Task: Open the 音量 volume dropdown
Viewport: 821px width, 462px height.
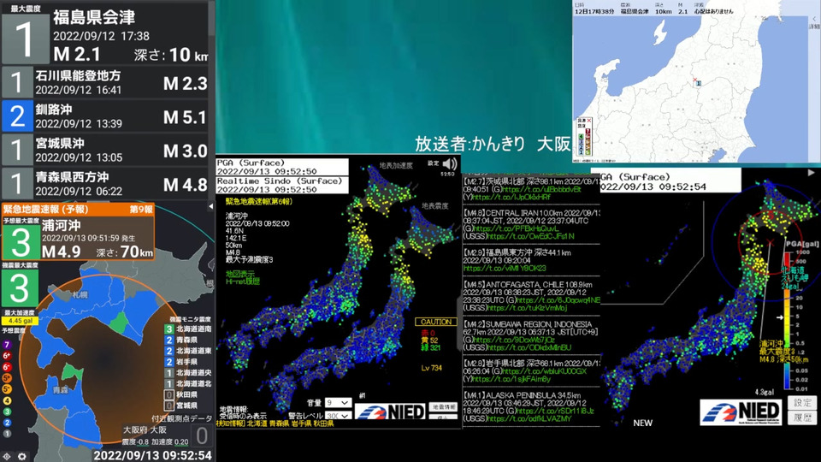Action: 338,402
